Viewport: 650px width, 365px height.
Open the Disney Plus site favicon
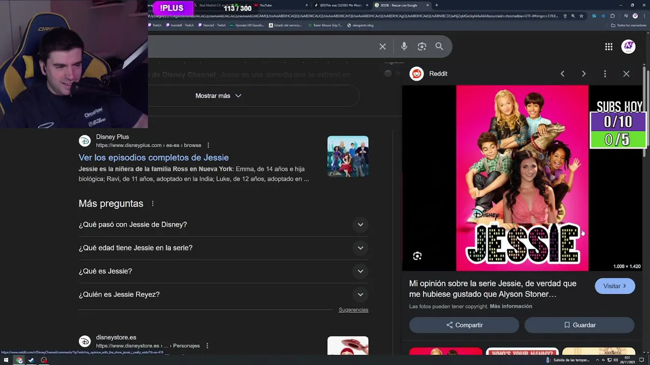85,141
